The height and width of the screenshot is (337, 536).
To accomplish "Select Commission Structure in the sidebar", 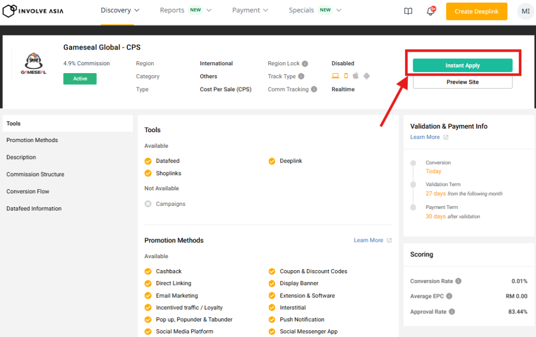I will (35, 175).
